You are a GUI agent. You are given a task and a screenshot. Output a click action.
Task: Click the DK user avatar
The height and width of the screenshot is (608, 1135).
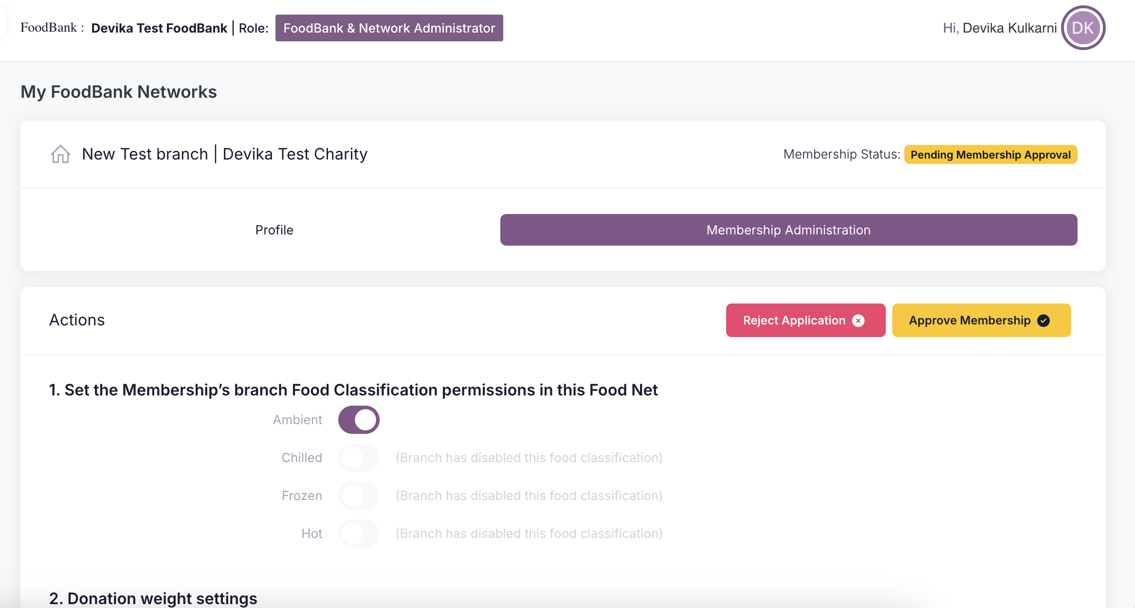[x=1083, y=28]
